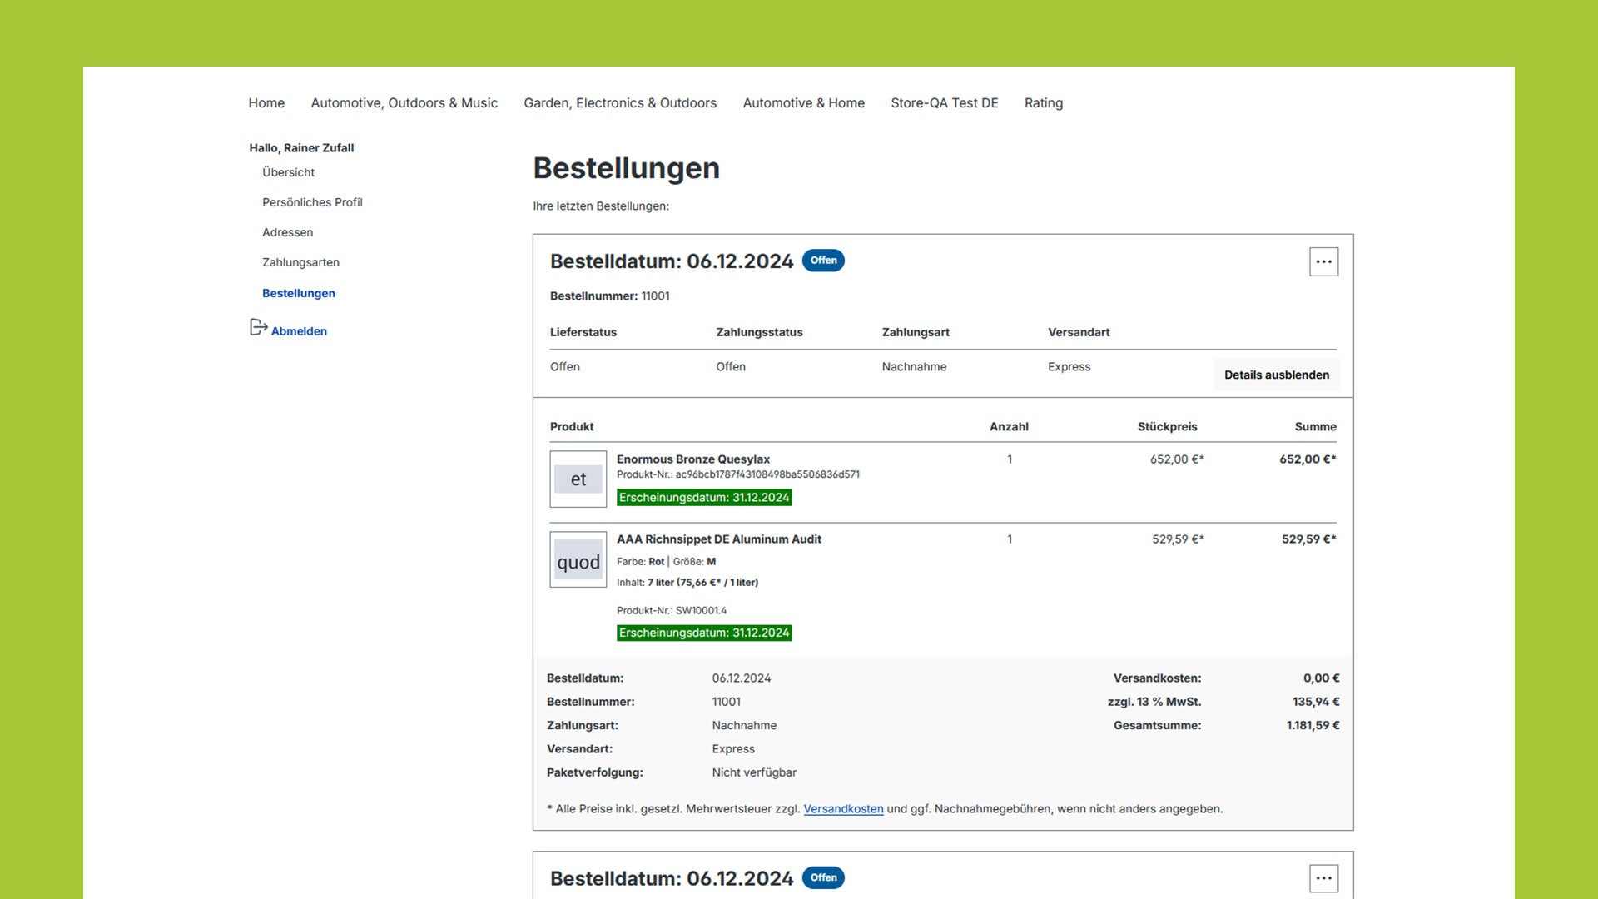Click the 'Offen' status badge on second order
Screen dimensions: 1598x899
tap(822, 877)
